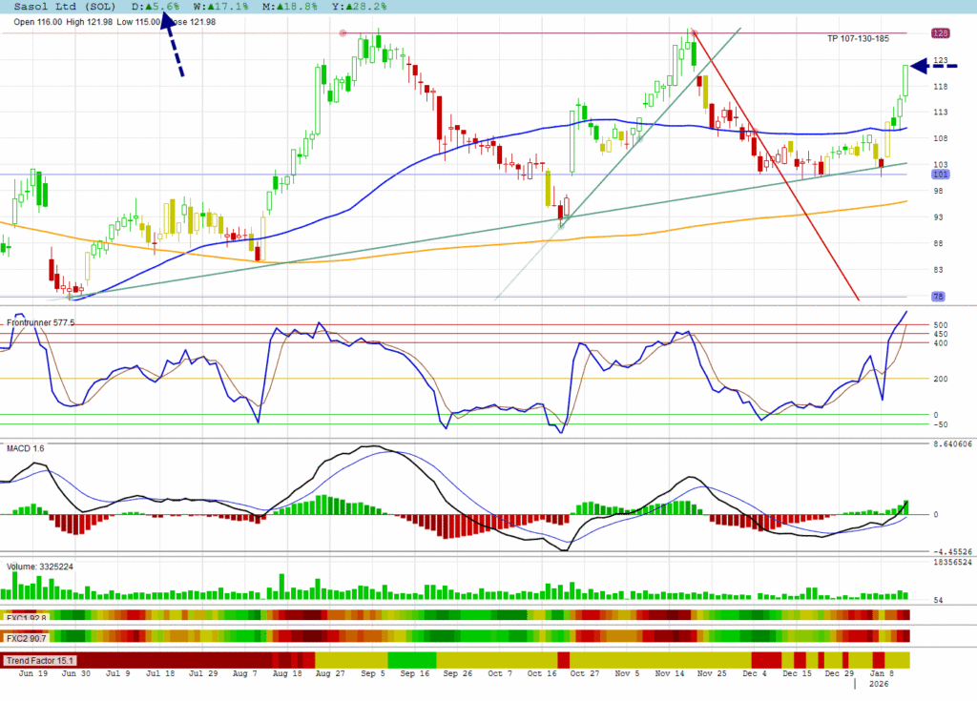Image resolution: width=977 pixels, height=701 pixels.
Task: Select the 128 price level marker
Action: click(939, 33)
